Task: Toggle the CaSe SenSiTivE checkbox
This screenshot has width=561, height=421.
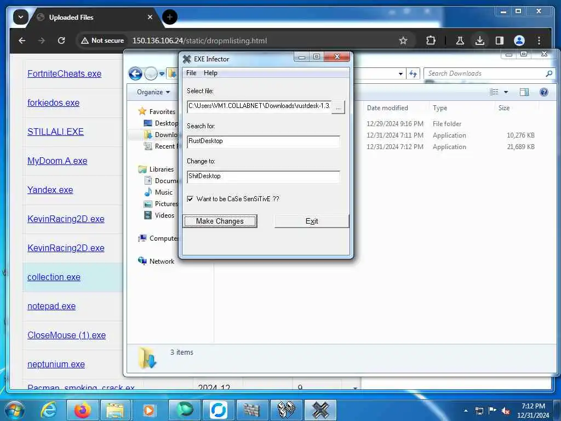Action: pyautogui.click(x=190, y=198)
